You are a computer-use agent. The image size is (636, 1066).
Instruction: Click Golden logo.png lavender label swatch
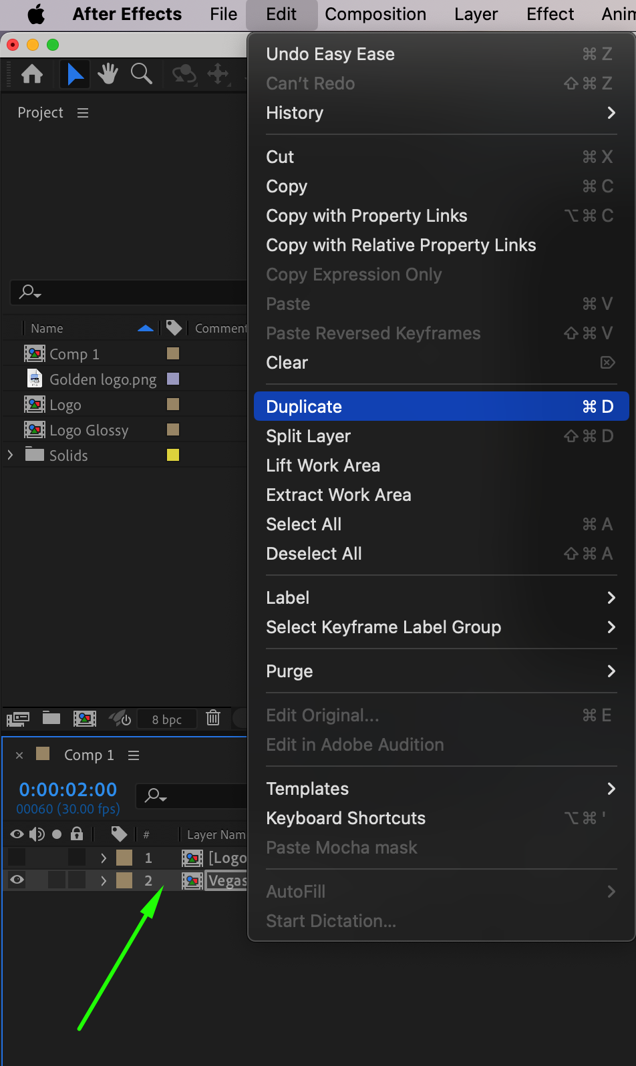coord(173,379)
